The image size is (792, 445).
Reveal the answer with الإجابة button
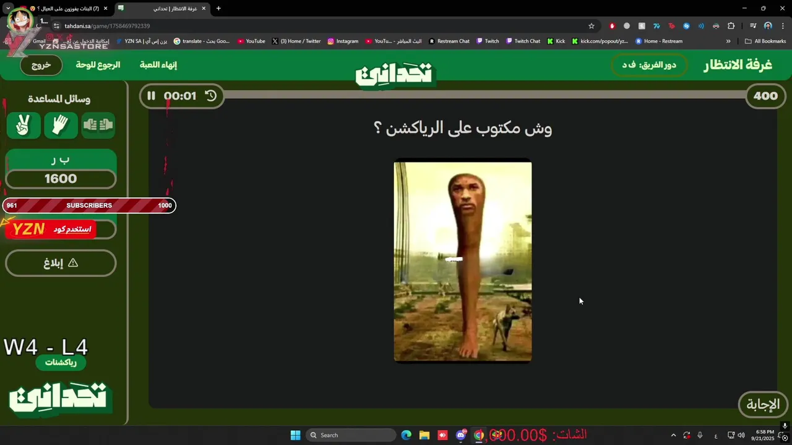click(763, 405)
